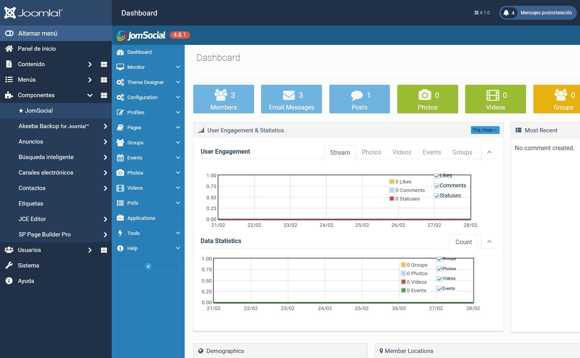580x358 pixels.
Task: Select the Events engagement tab
Action: (431, 152)
